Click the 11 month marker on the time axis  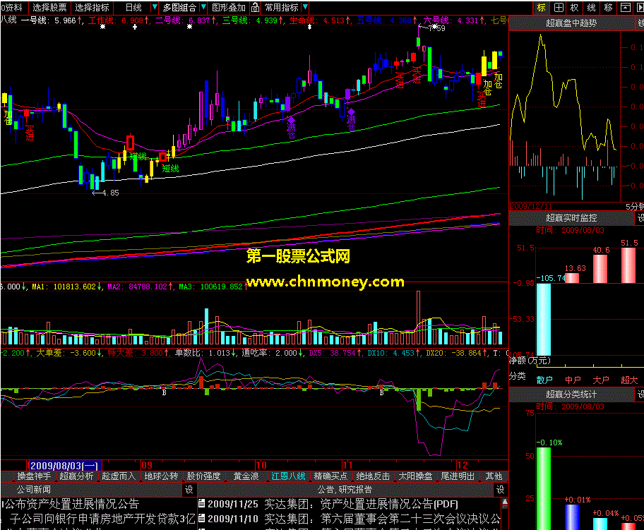point(348,466)
